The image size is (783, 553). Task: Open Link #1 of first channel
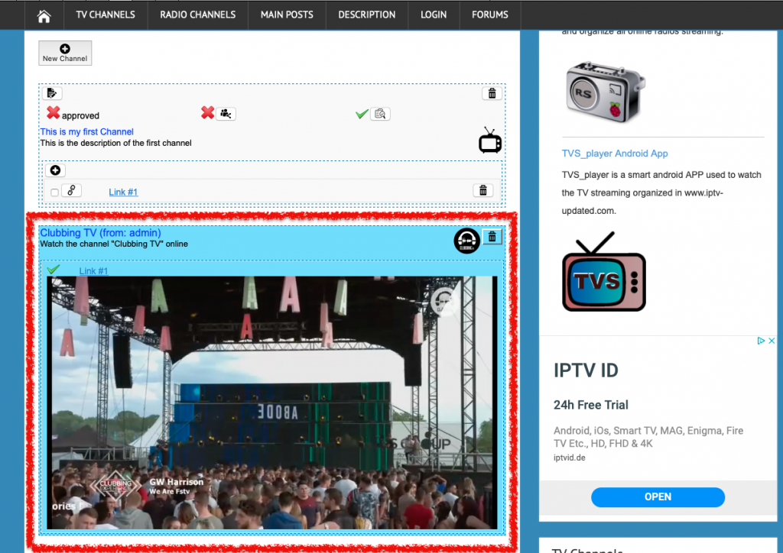click(123, 192)
